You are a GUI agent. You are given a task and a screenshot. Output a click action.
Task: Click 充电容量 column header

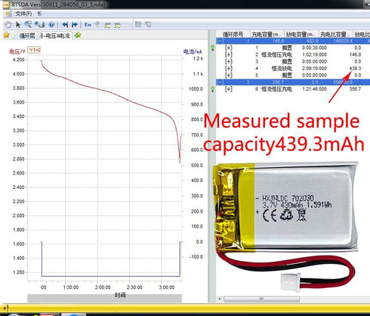tap(267, 34)
